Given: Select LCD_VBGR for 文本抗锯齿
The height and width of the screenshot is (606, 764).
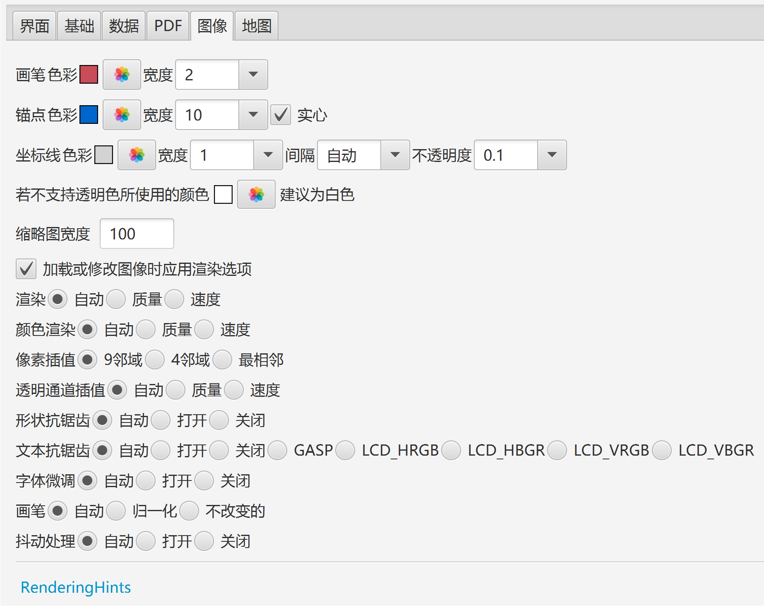Looking at the screenshot, I should (x=662, y=450).
